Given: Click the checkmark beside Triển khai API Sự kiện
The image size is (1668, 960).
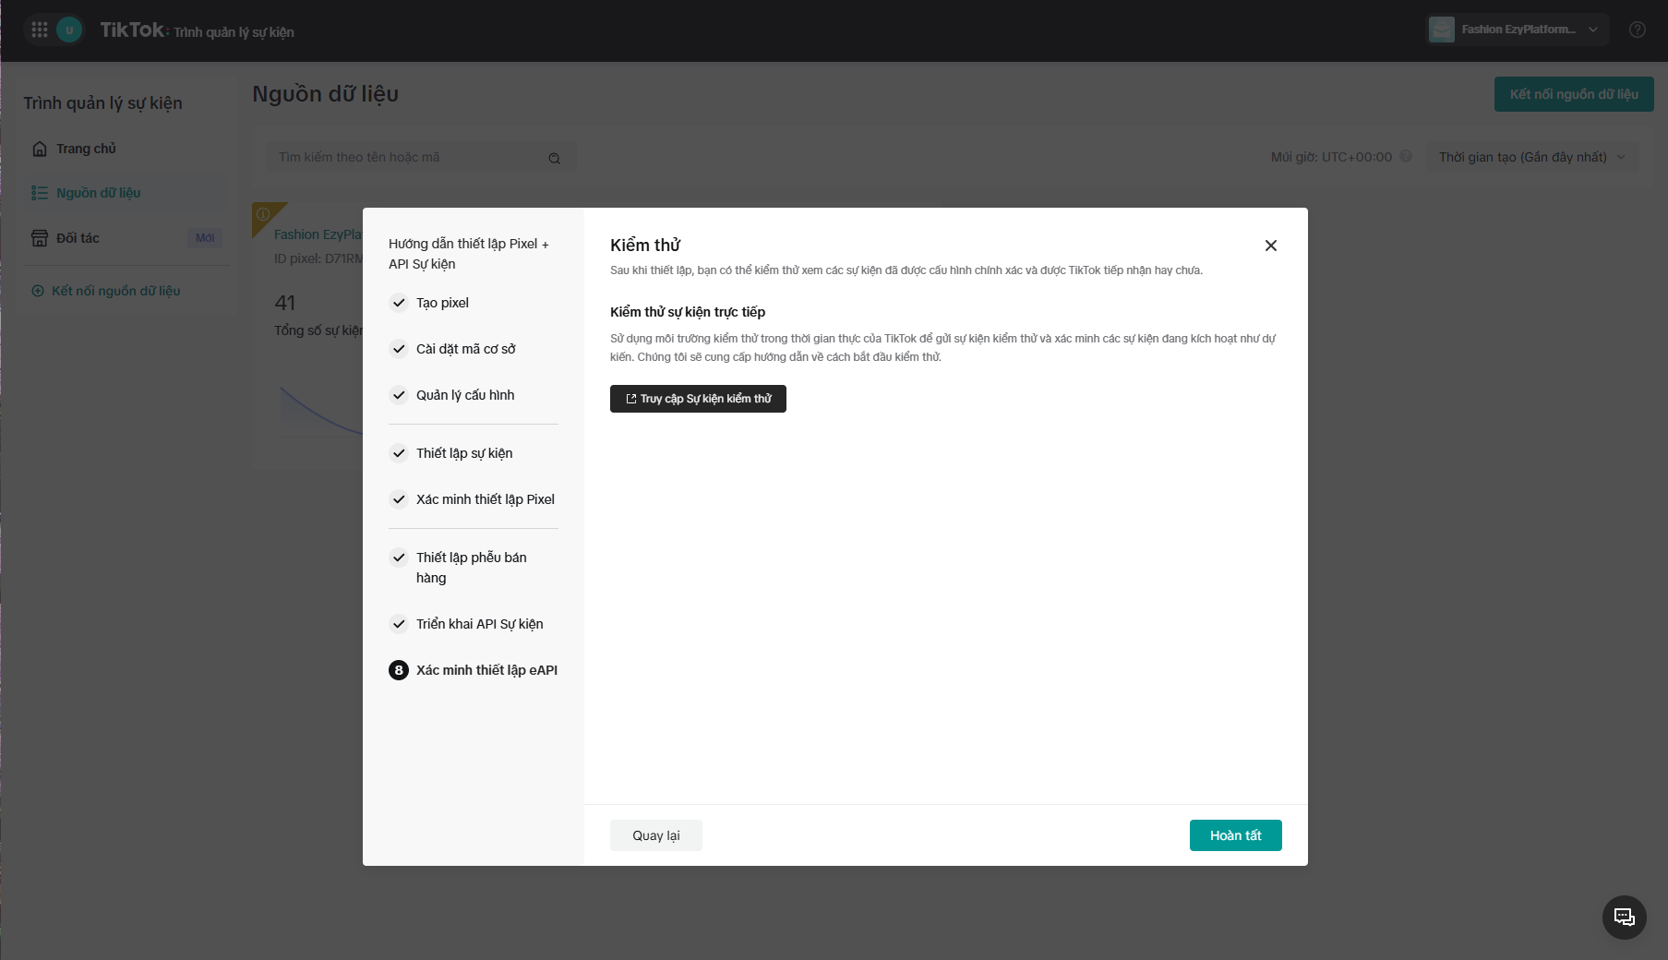Looking at the screenshot, I should [x=399, y=624].
